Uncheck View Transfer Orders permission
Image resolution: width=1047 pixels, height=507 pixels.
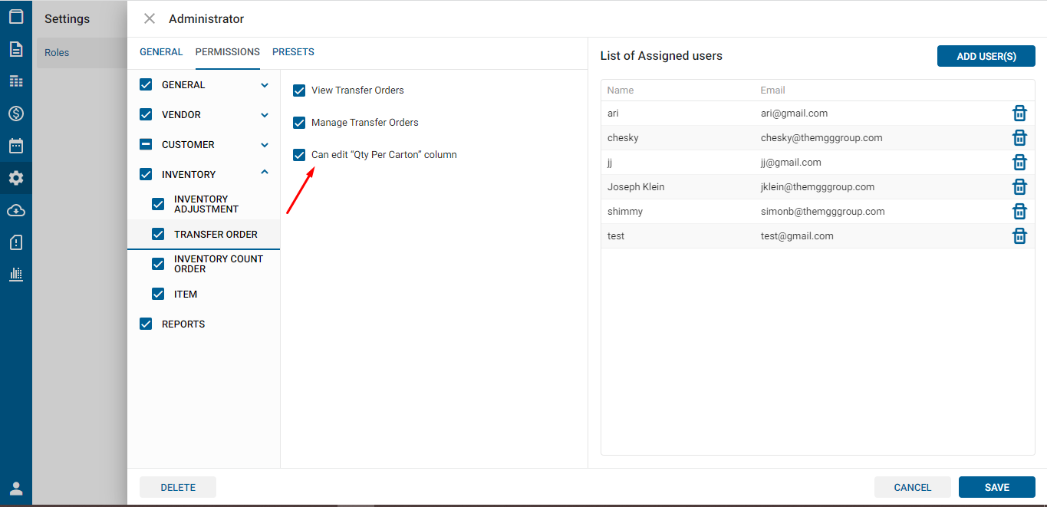pyautogui.click(x=299, y=91)
